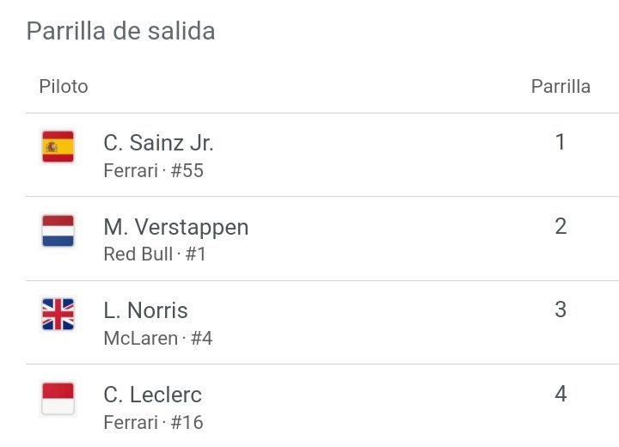
Task: Select the Verstappen table row
Action: 322,238
